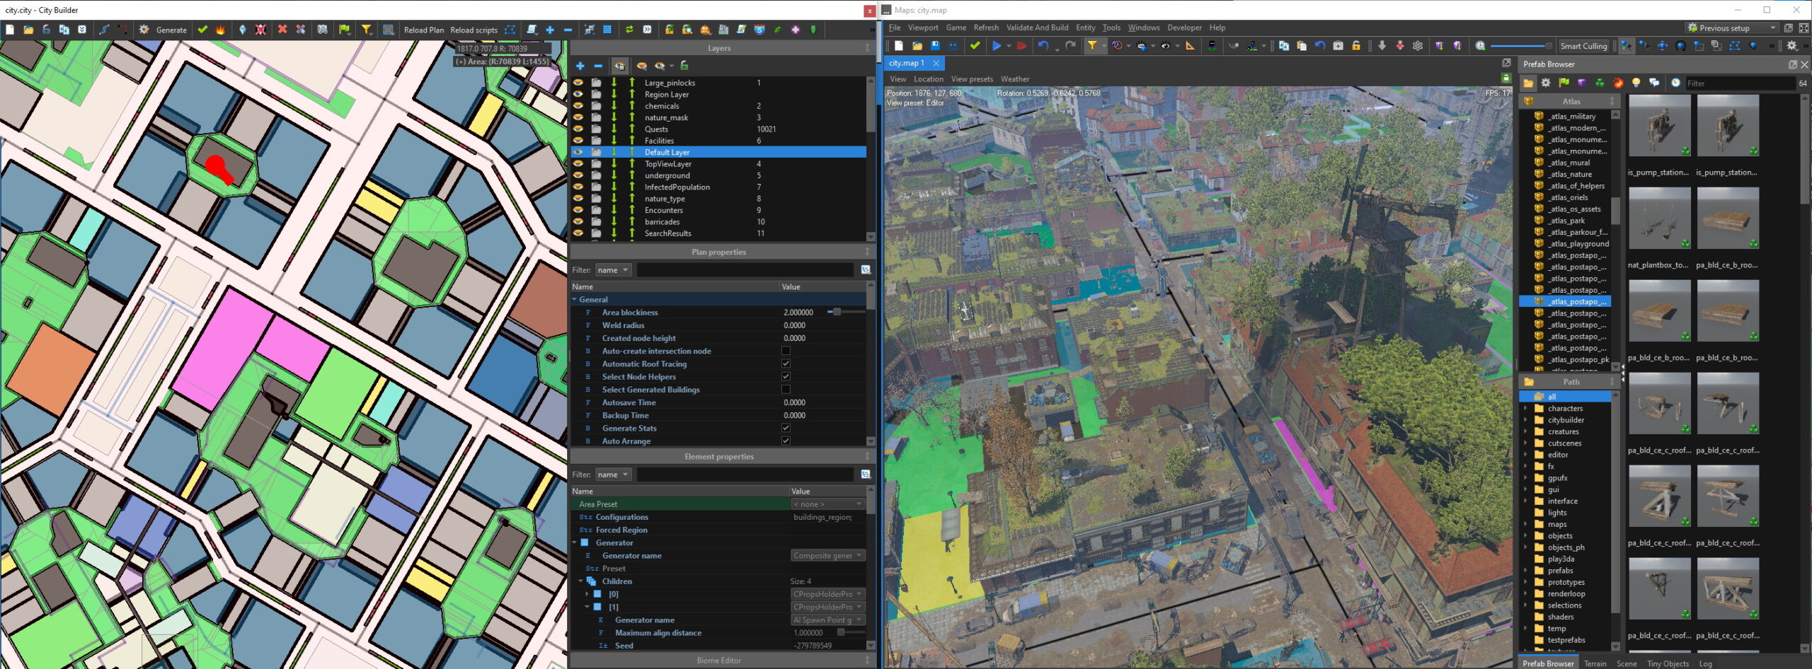The image size is (1812, 669).
Task: Enable Auto-create intersection node checkbox
Action: click(785, 351)
